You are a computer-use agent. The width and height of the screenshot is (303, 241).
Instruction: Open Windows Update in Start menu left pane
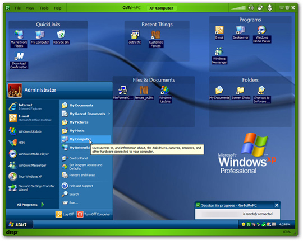tap(33, 131)
